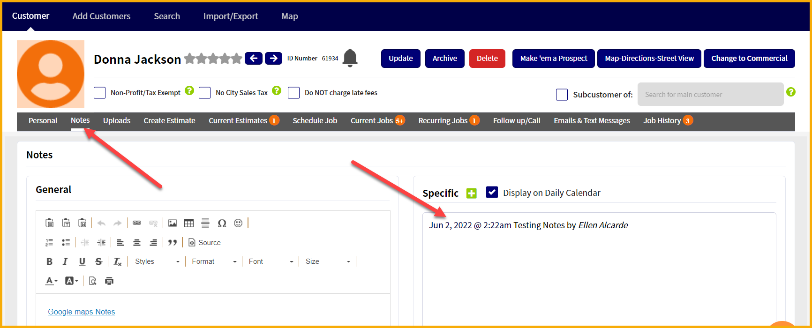812x328 pixels.
Task: Open the Job History tab
Action: tap(668, 120)
